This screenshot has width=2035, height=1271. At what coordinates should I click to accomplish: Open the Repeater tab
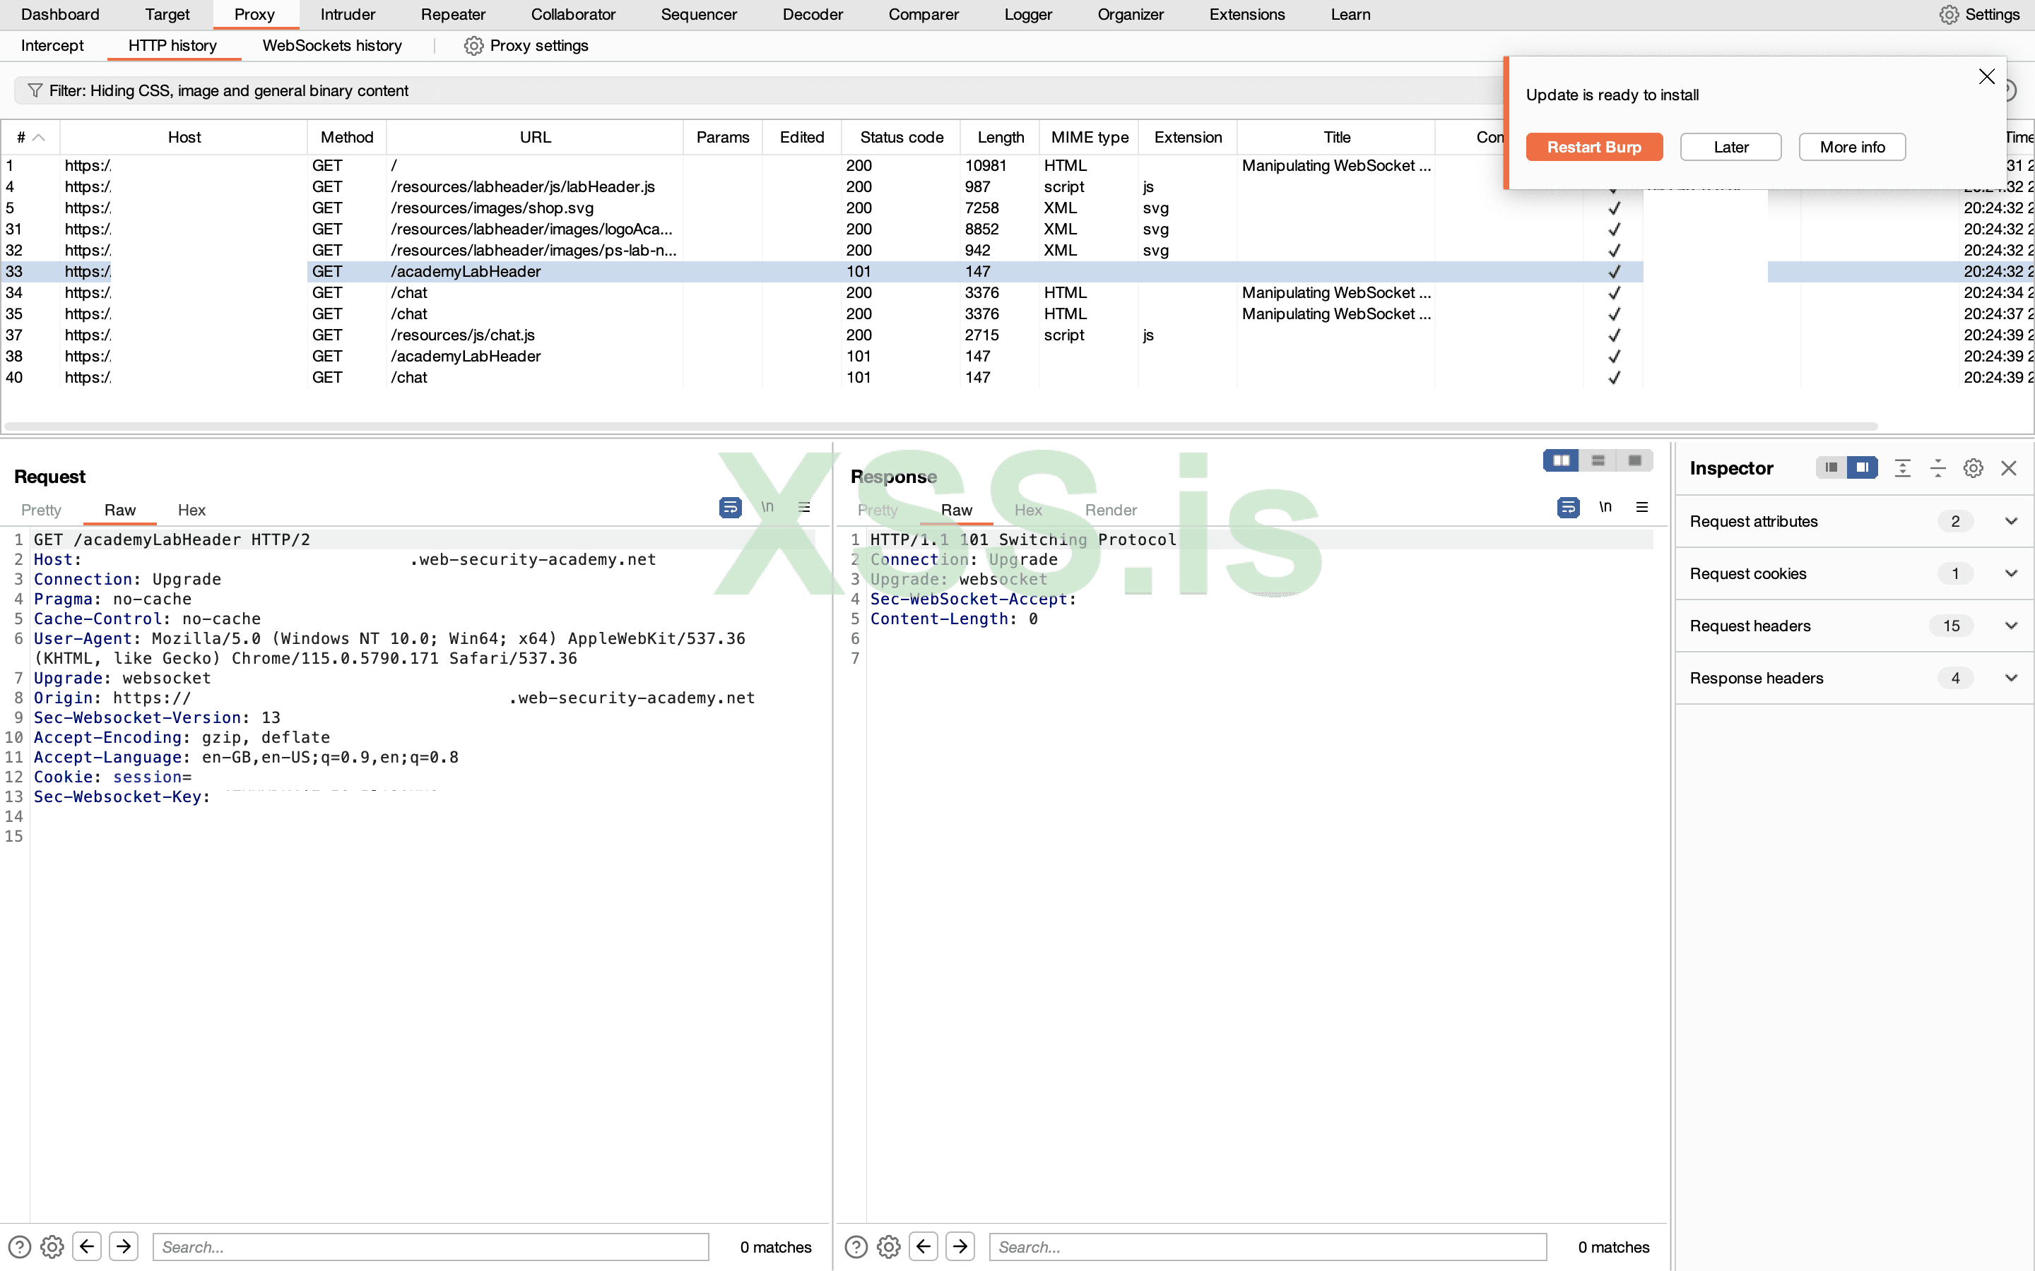(452, 14)
